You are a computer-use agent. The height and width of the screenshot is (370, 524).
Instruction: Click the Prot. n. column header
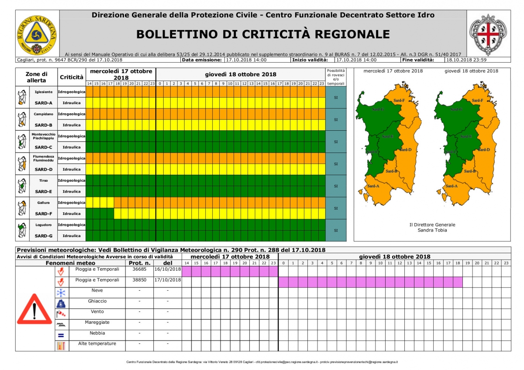[x=140, y=263]
